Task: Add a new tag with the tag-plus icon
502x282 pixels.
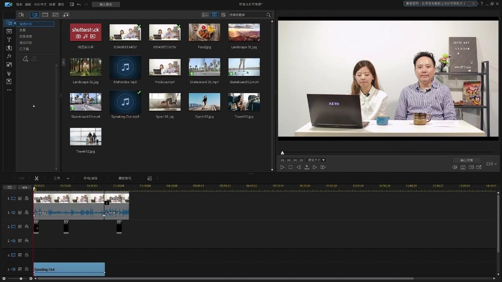Action: tap(26, 59)
